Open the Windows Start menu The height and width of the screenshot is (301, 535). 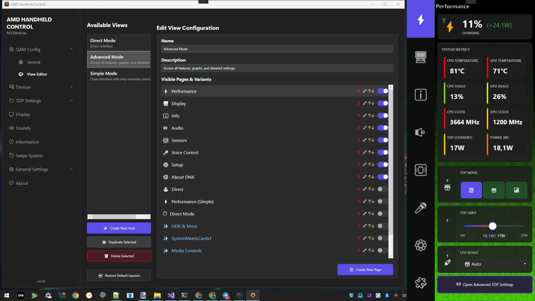pyautogui.click(x=7, y=295)
